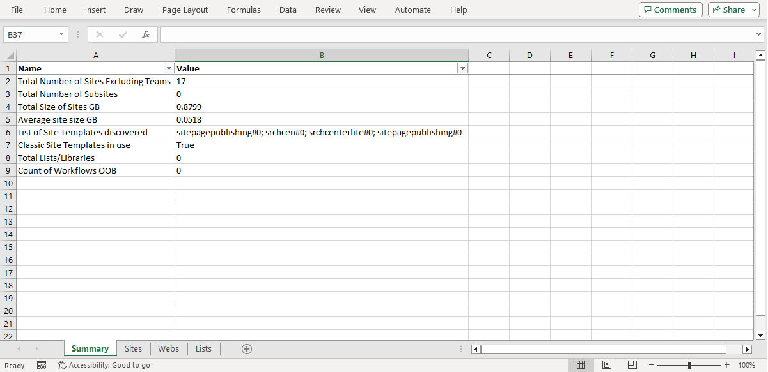
Task: Click the Comments button
Action: [x=670, y=10]
